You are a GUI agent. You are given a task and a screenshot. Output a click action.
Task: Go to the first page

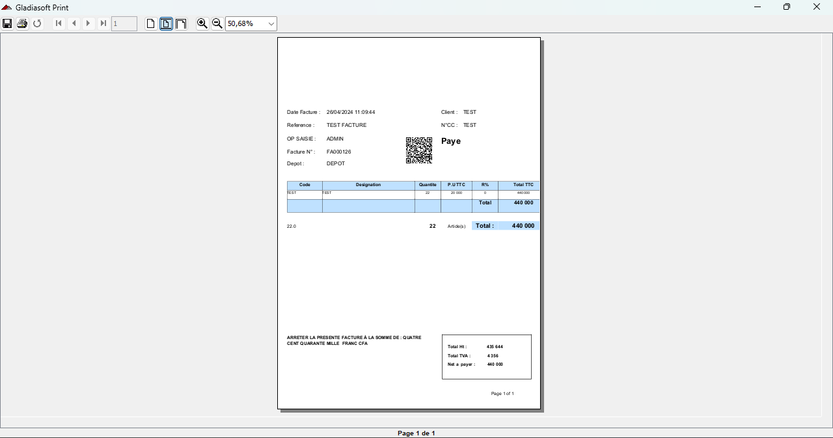click(x=59, y=23)
